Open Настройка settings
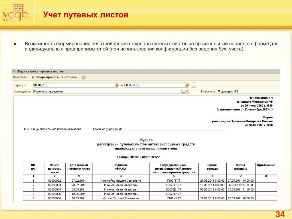 (70, 77)
